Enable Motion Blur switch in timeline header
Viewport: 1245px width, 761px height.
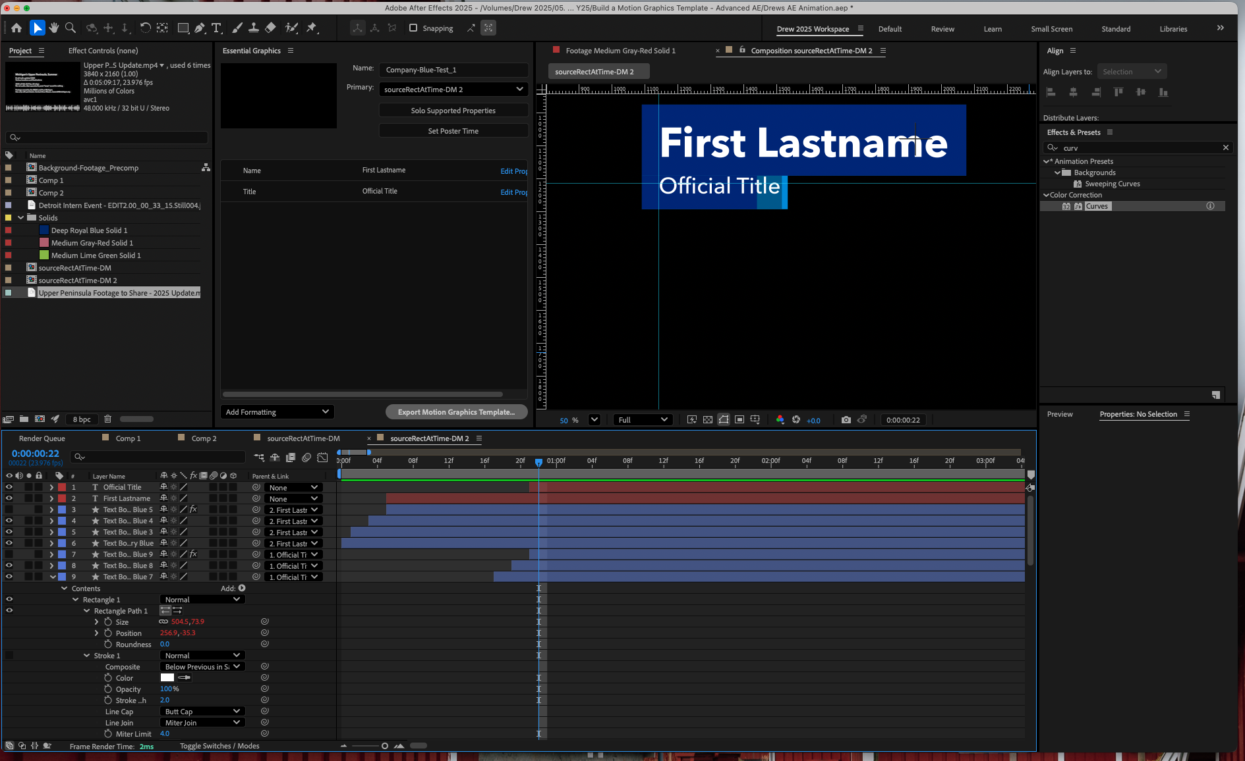306,458
